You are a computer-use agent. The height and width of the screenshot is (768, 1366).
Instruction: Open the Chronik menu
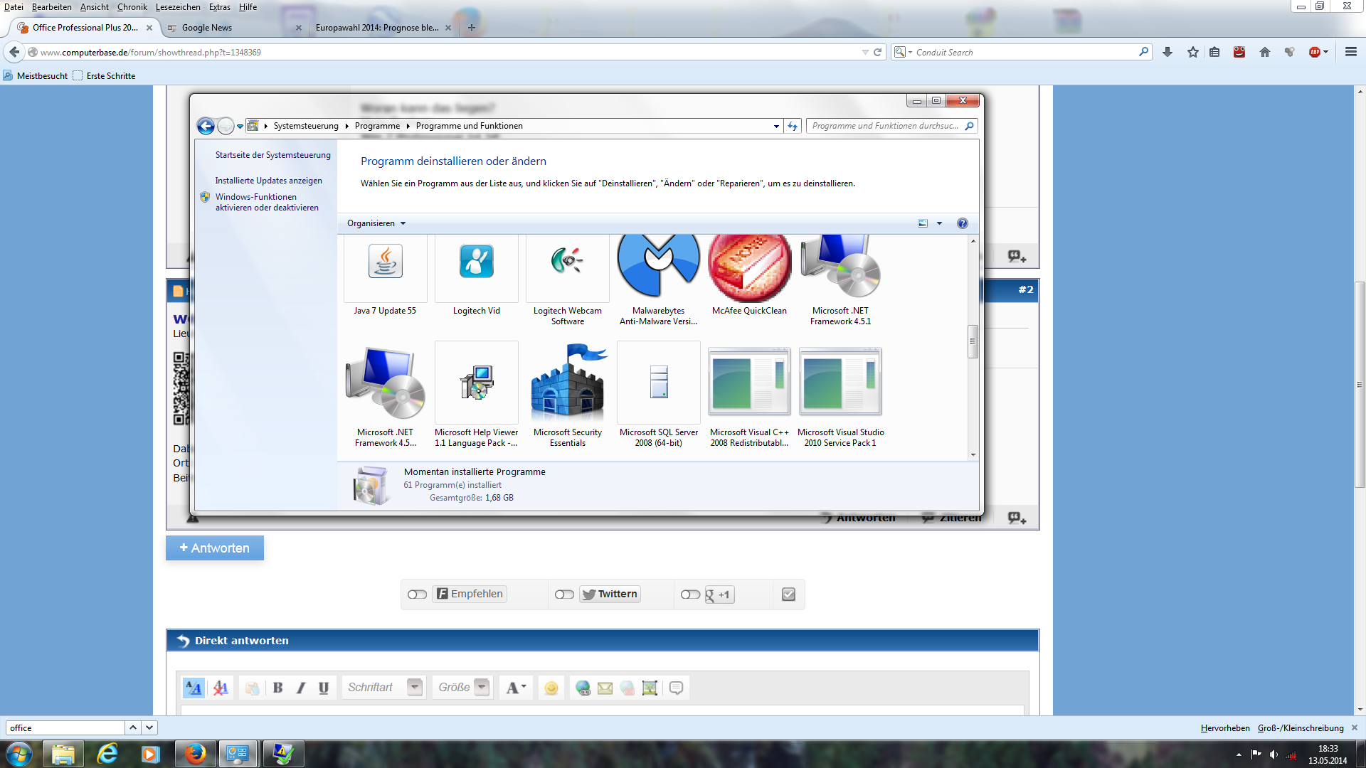(x=132, y=7)
